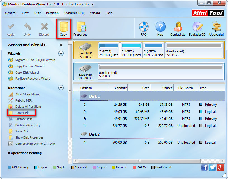The height and width of the screenshot is (179, 228).
Task: Select the Disk 1 row in partition list
Action: point(149,96)
